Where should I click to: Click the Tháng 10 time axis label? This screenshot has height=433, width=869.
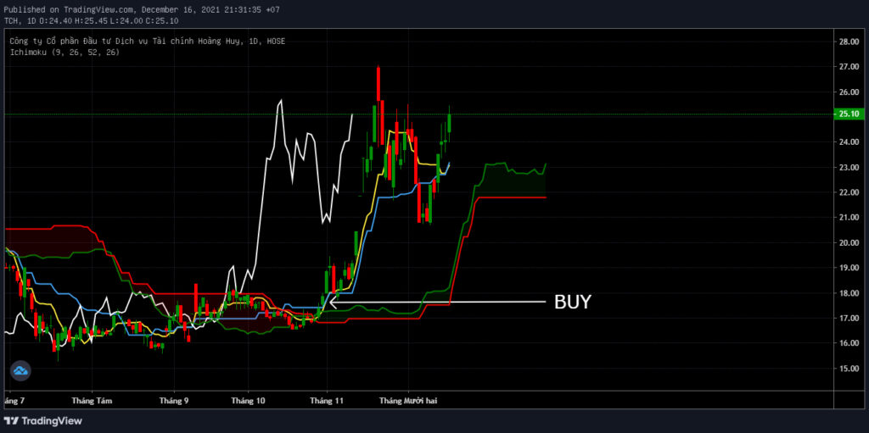point(248,400)
